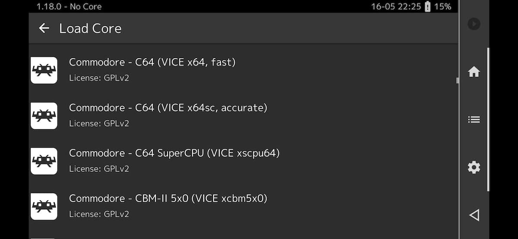Tap the RetroArch icon beside C64 x64sc accurate
Viewport: 518px width, 239px height.
click(x=44, y=115)
